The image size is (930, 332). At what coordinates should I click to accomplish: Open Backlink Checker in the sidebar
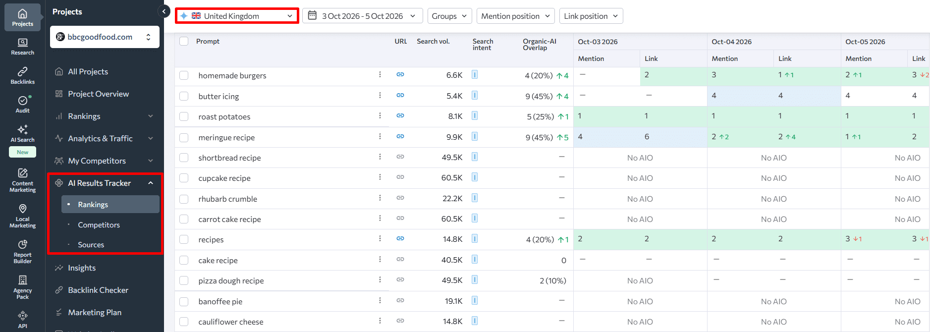(x=98, y=290)
